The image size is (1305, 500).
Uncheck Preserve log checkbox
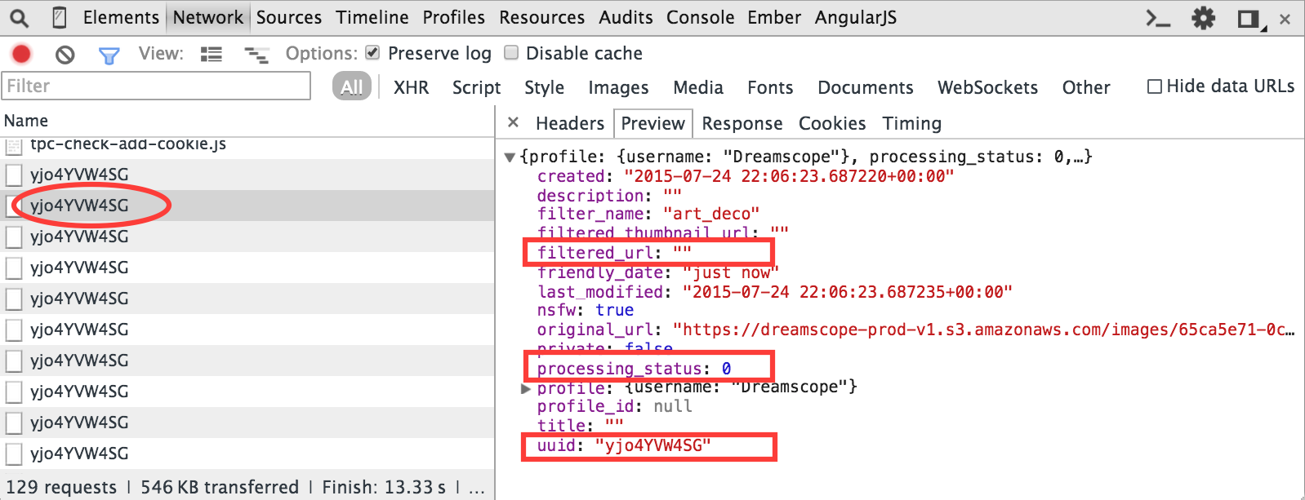[x=373, y=53]
